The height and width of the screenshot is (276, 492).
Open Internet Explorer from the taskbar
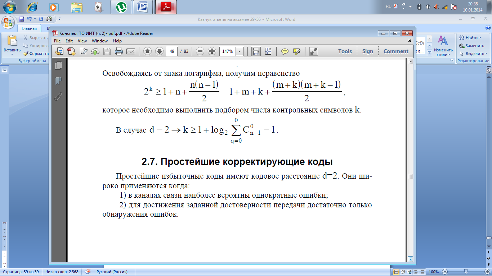(x=32, y=7)
